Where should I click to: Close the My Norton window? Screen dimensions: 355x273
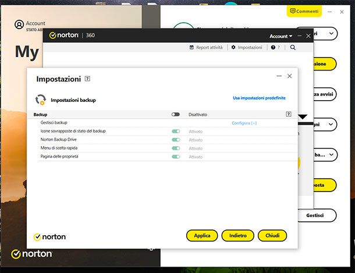coord(342,12)
